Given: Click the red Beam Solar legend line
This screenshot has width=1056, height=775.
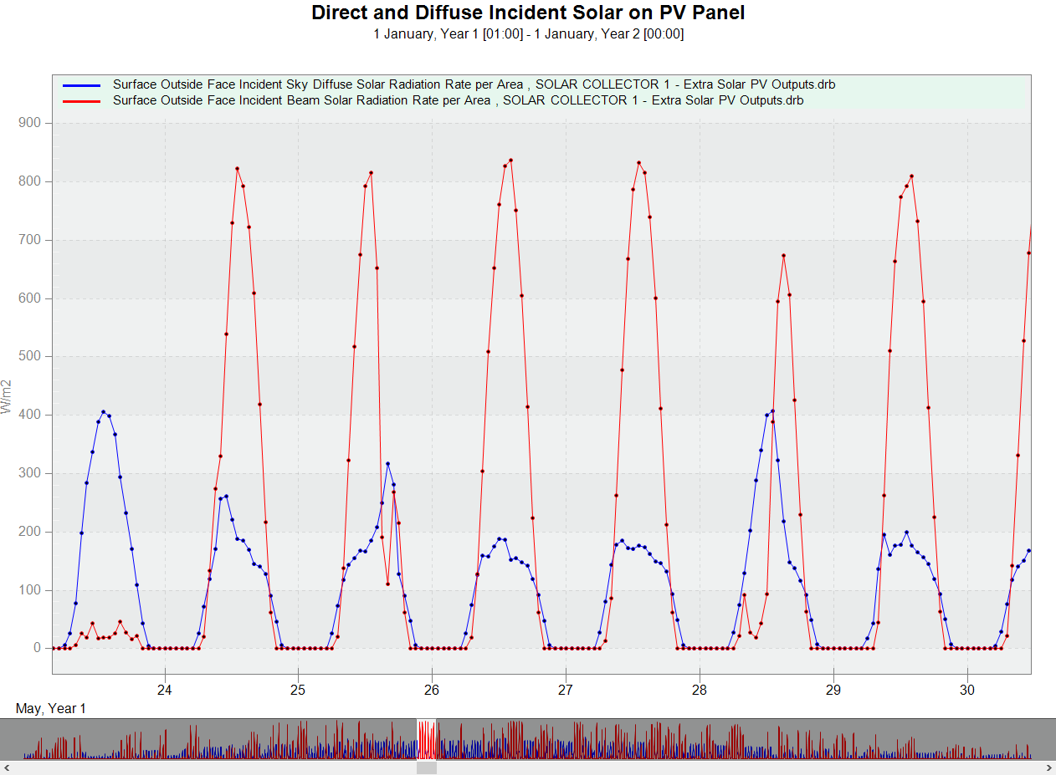Looking at the screenshot, I should coord(81,100).
